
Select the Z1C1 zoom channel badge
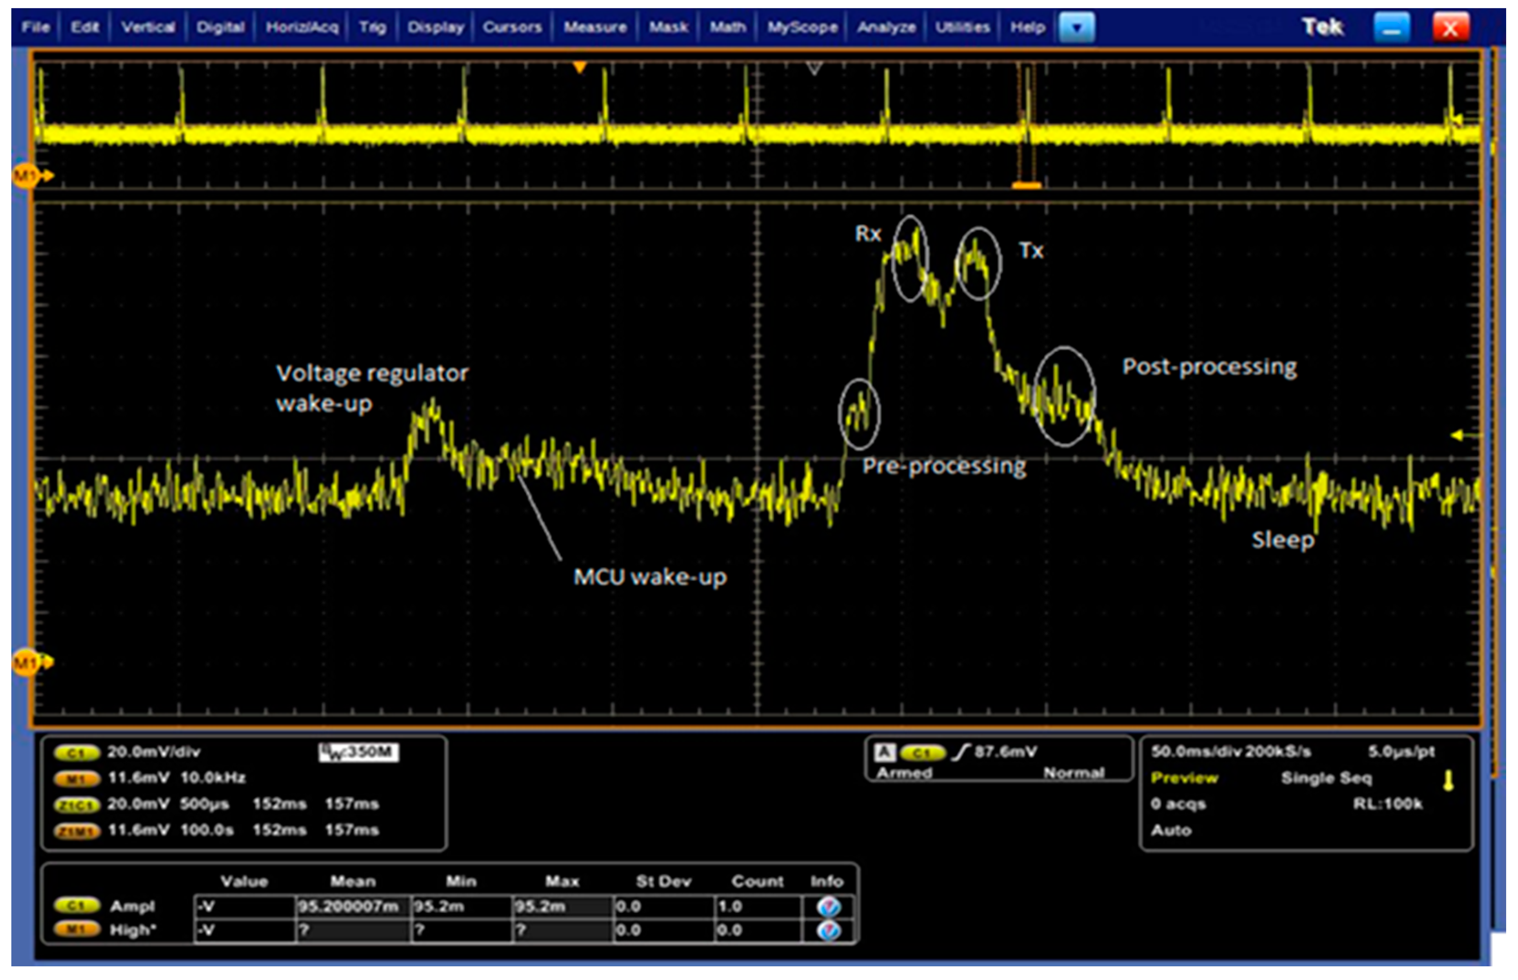(76, 805)
